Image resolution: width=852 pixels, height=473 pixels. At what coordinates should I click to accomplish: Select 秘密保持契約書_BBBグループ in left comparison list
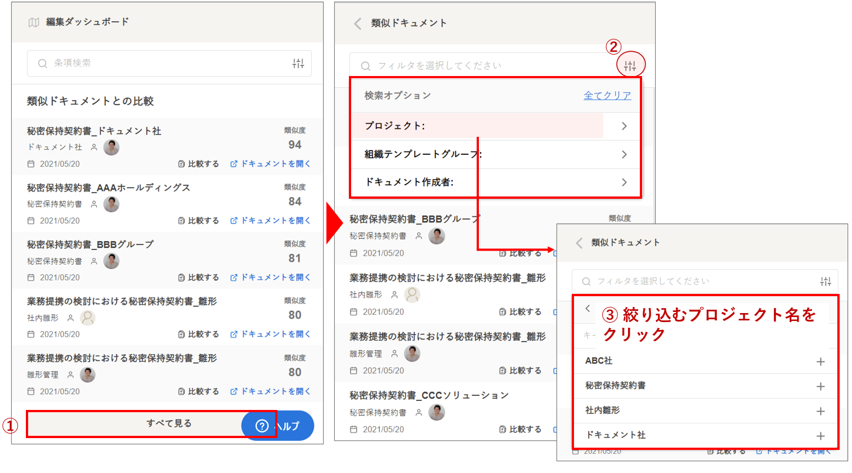[90, 244]
